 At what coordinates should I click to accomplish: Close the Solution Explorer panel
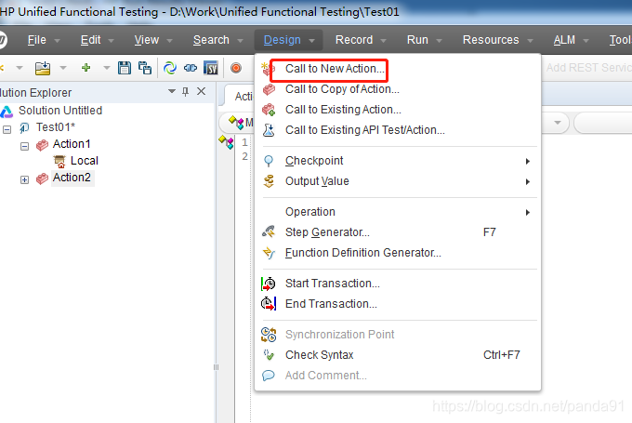201,91
